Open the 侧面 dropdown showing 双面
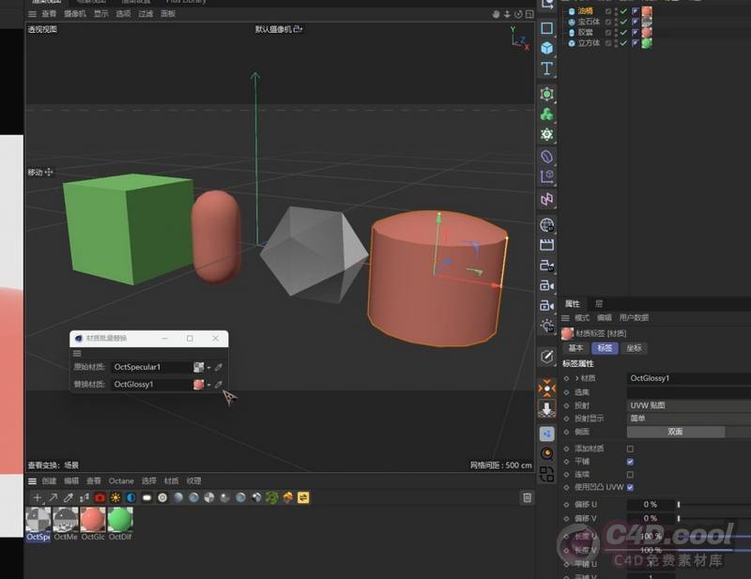The width and height of the screenshot is (751, 579). [675, 432]
